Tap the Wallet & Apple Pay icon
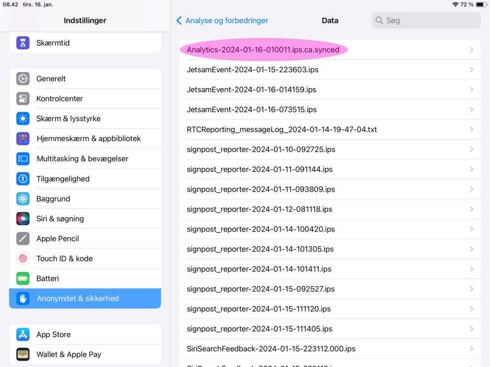 [x=23, y=355]
